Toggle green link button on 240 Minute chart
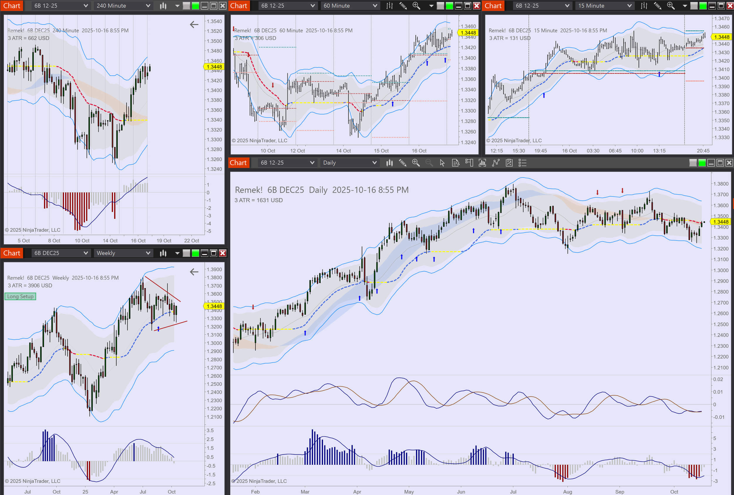This screenshot has width=734, height=495. [196, 6]
